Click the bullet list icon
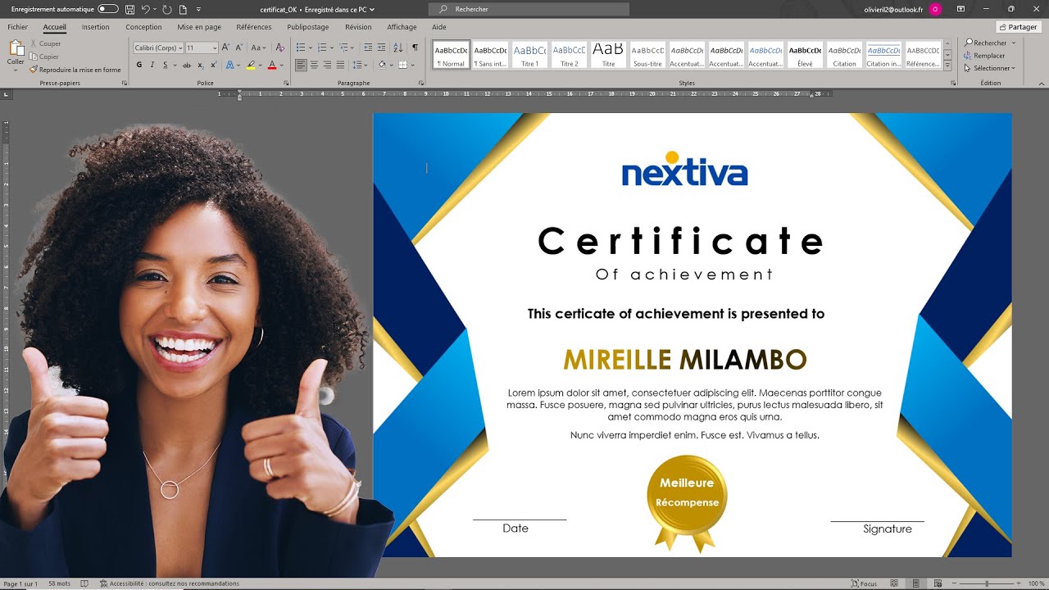1049x590 pixels. pyautogui.click(x=299, y=48)
